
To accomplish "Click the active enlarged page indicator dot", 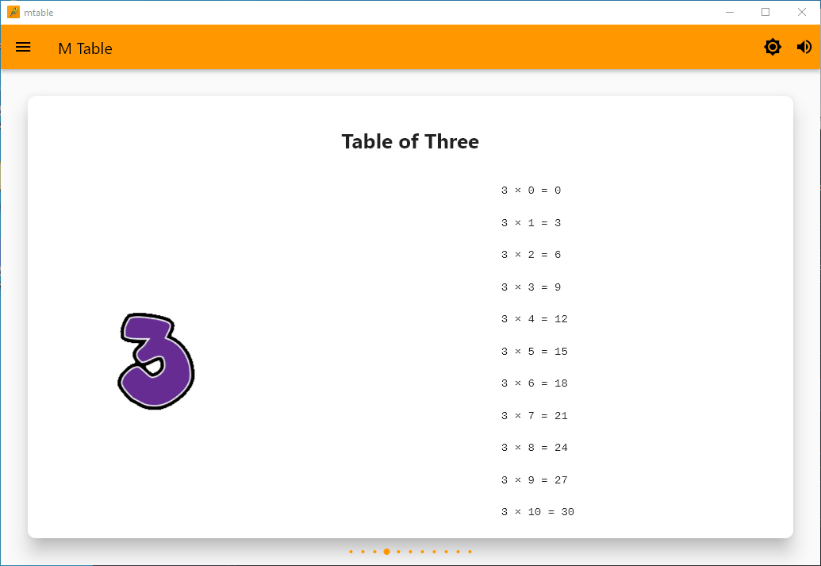I will click(386, 552).
